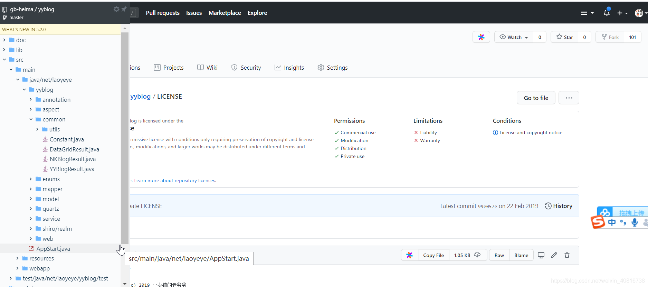Open Issues in the header

pos(194,13)
